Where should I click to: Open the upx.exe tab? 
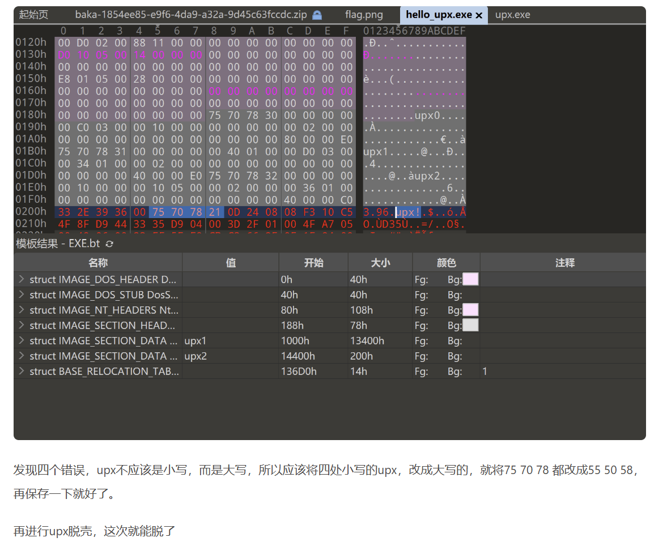tap(512, 15)
